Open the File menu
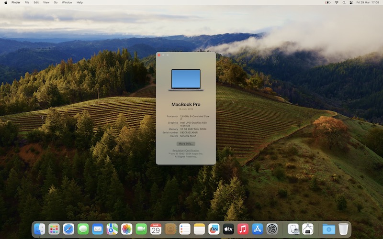Viewport: 383px width, 239px height. [27, 2]
